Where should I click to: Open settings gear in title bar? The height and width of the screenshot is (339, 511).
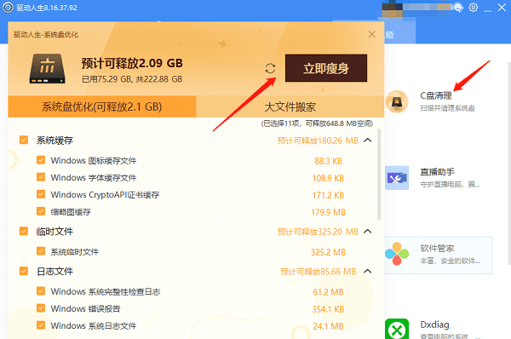click(x=474, y=7)
